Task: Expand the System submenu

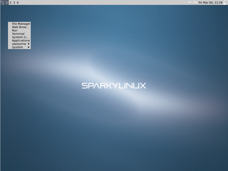Action: [19, 47]
